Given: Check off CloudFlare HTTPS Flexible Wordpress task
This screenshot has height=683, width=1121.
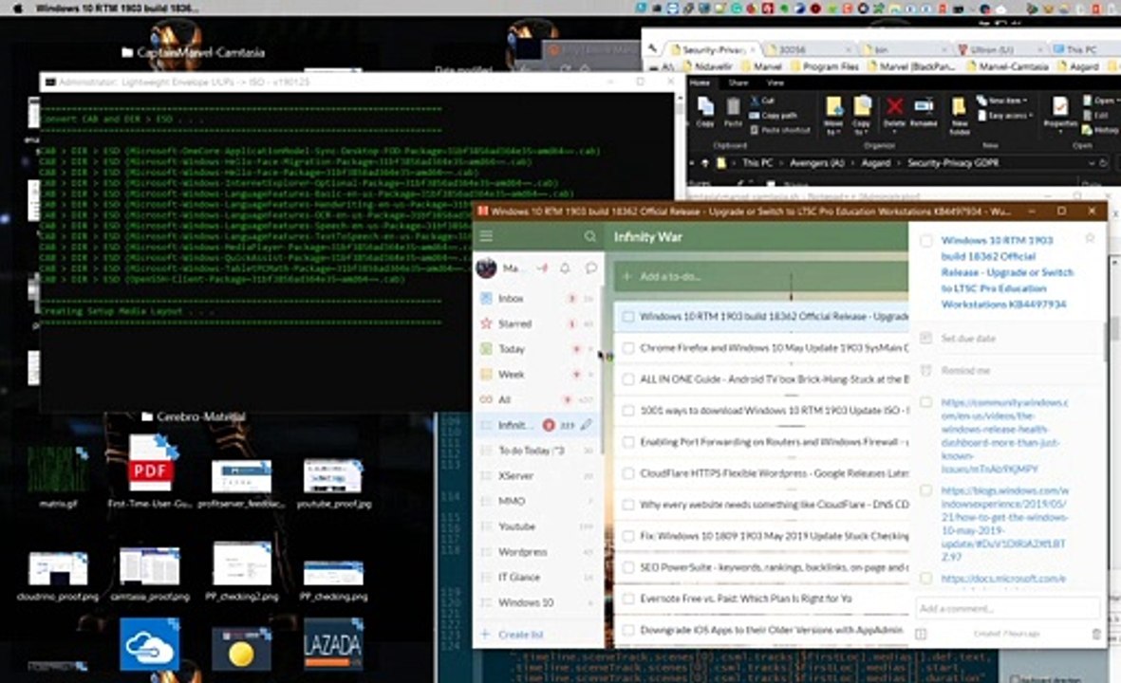Looking at the screenshot, I should pyautogui.click(x=627, y=473).
